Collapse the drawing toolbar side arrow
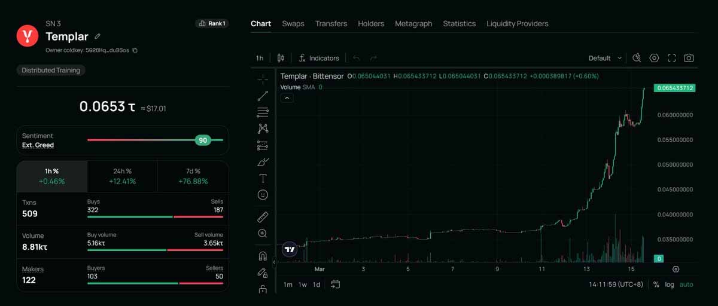 coord(275,262)
